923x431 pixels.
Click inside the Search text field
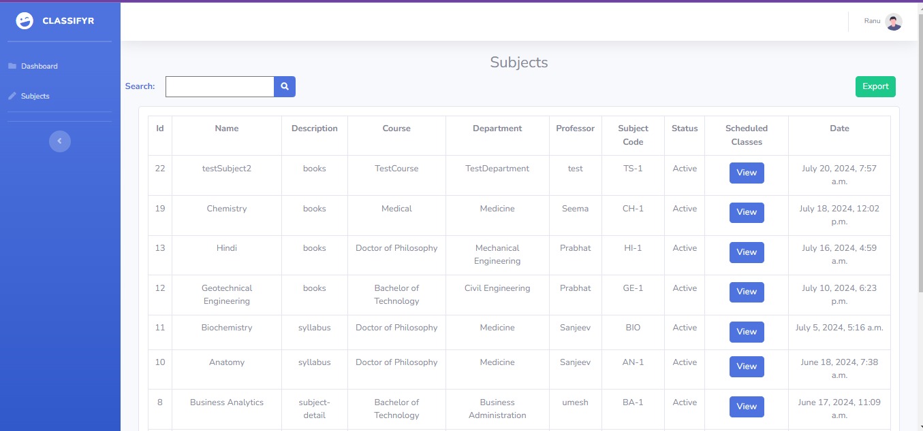(219, 86)
